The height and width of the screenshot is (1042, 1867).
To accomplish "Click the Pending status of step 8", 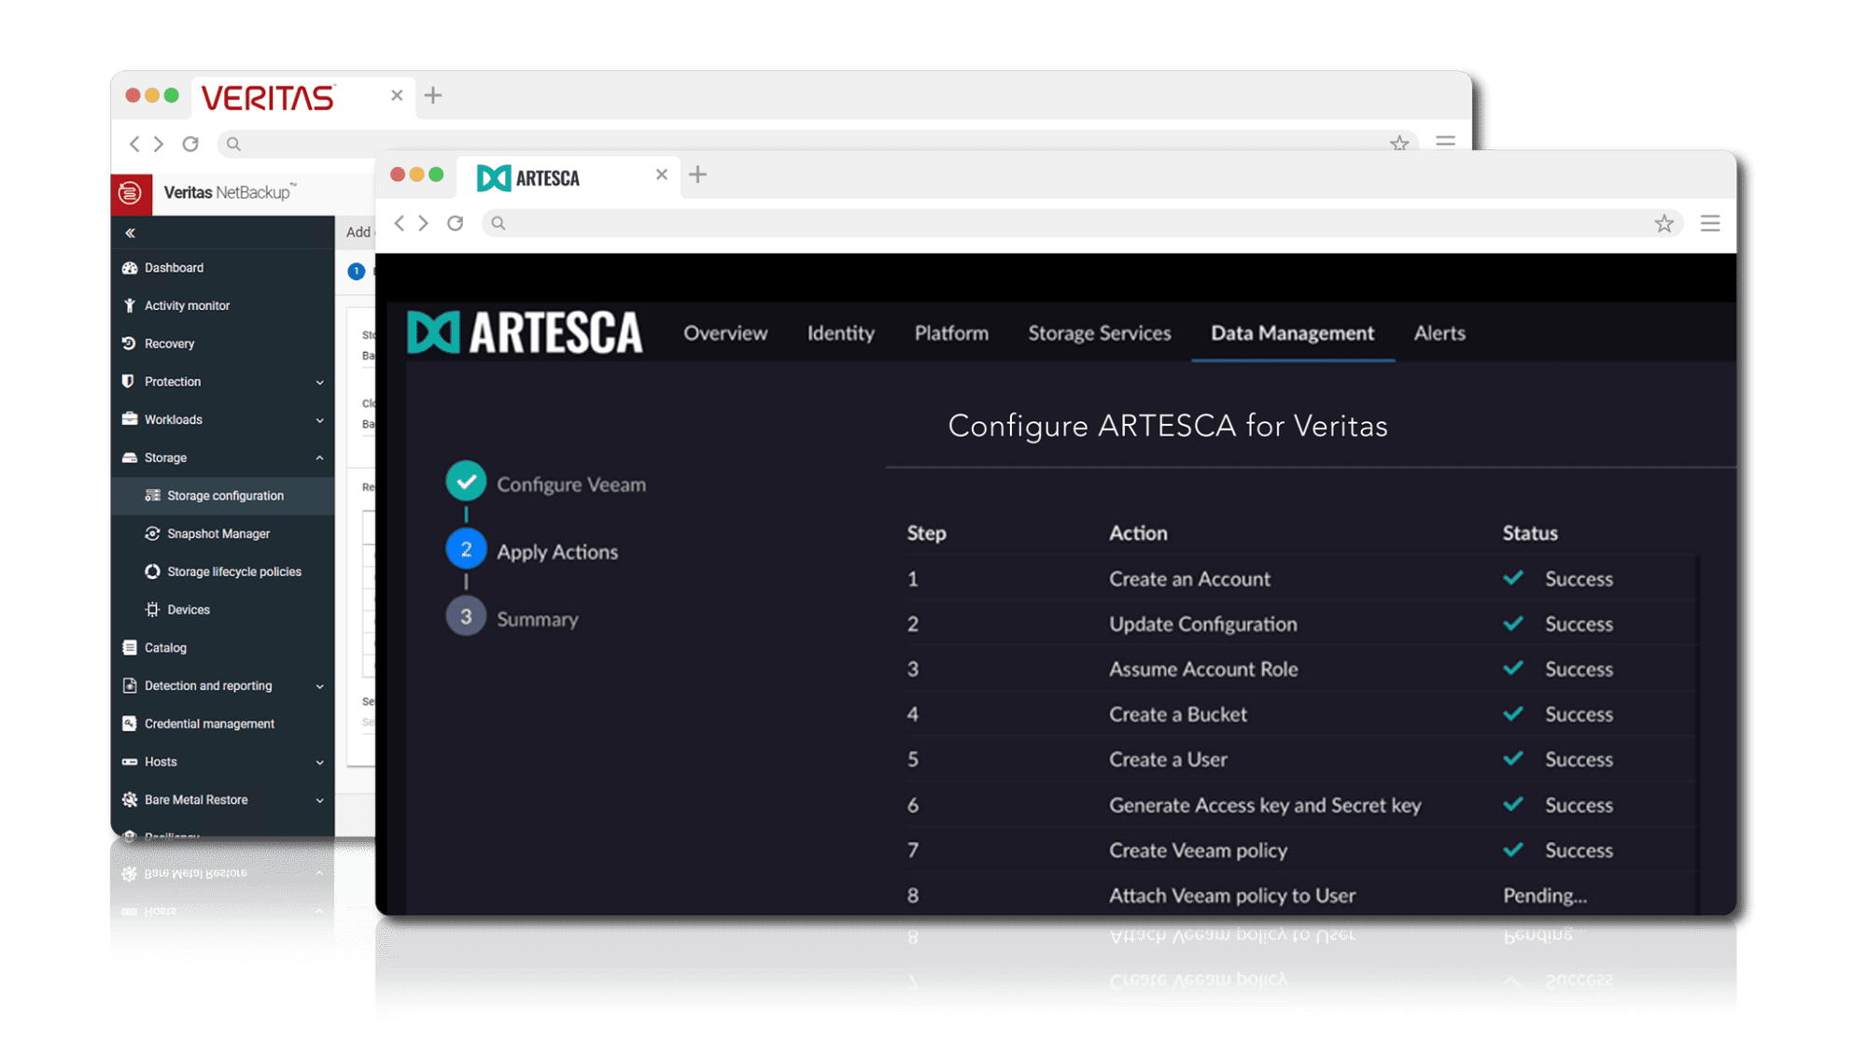I will coord(1544,895).
